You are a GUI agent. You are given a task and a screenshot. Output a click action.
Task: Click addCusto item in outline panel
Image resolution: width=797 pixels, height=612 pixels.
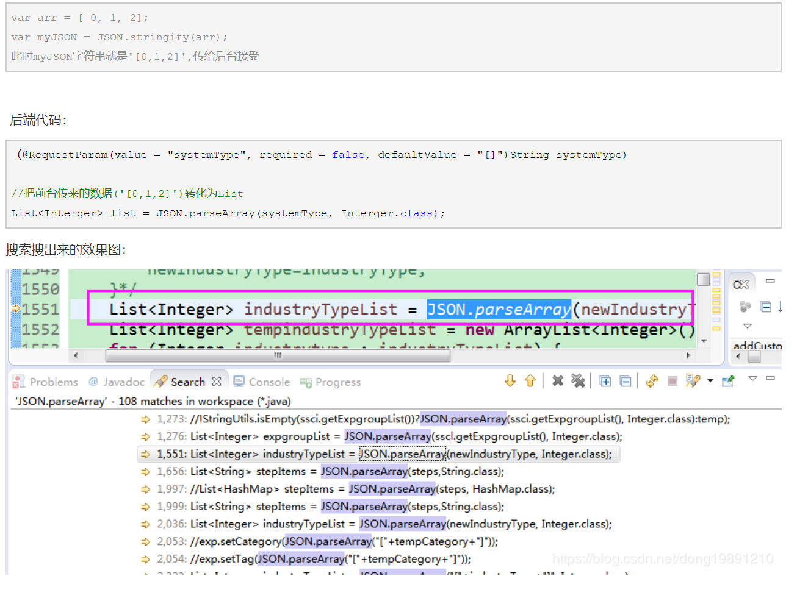pyautogui.click(x=757, y=346)
